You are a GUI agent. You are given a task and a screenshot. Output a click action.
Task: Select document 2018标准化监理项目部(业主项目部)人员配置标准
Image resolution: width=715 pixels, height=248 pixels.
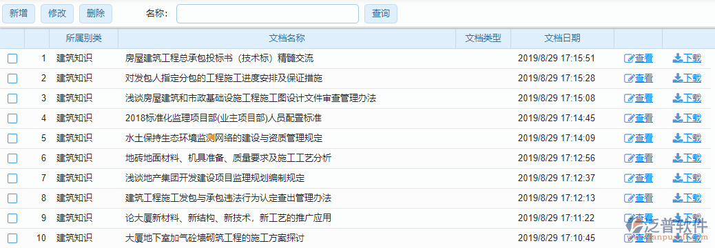(223, 118)
